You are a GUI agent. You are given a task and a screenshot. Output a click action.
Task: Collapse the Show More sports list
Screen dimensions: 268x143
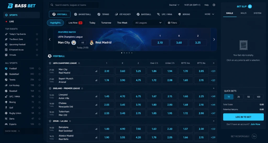(12, 131)
